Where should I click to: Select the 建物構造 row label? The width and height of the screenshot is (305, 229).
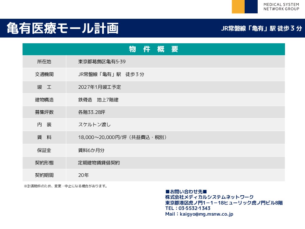coord(44,100)
